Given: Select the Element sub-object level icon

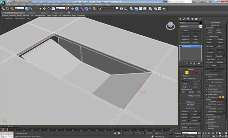Looking at the screenshot, I should click(197, 73).
